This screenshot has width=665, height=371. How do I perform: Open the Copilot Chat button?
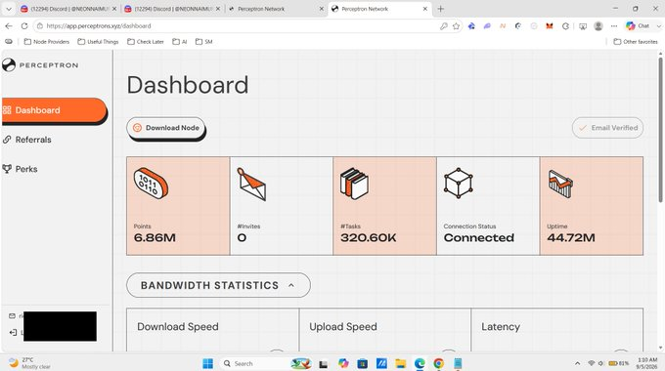coord(638,26)
